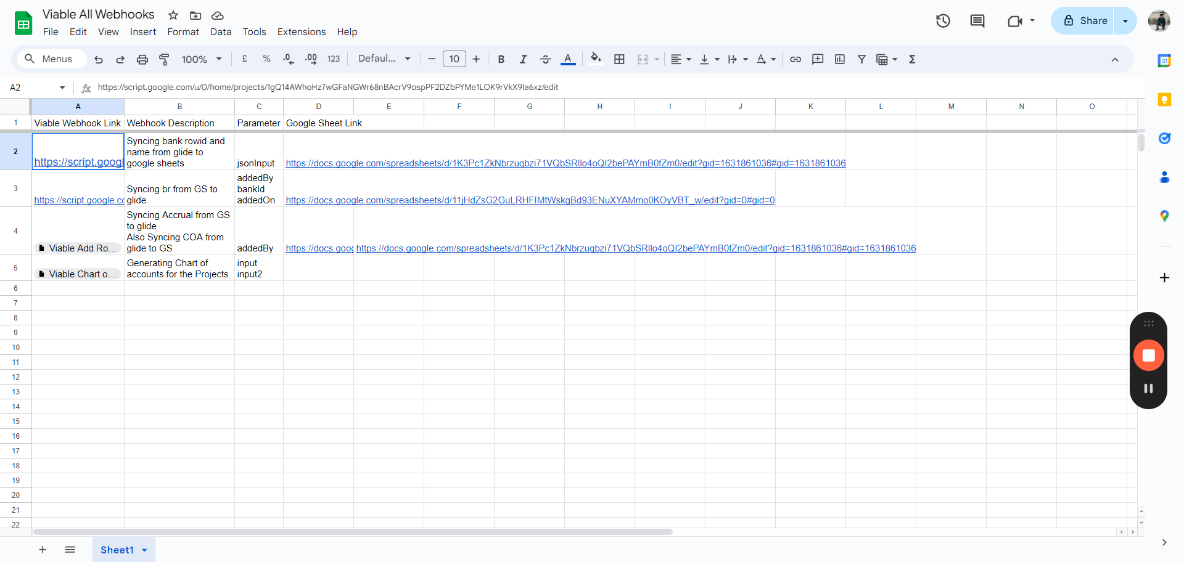Move document using folder icon
Screen dimensions: 1184x562
click(x=195, y=15)
